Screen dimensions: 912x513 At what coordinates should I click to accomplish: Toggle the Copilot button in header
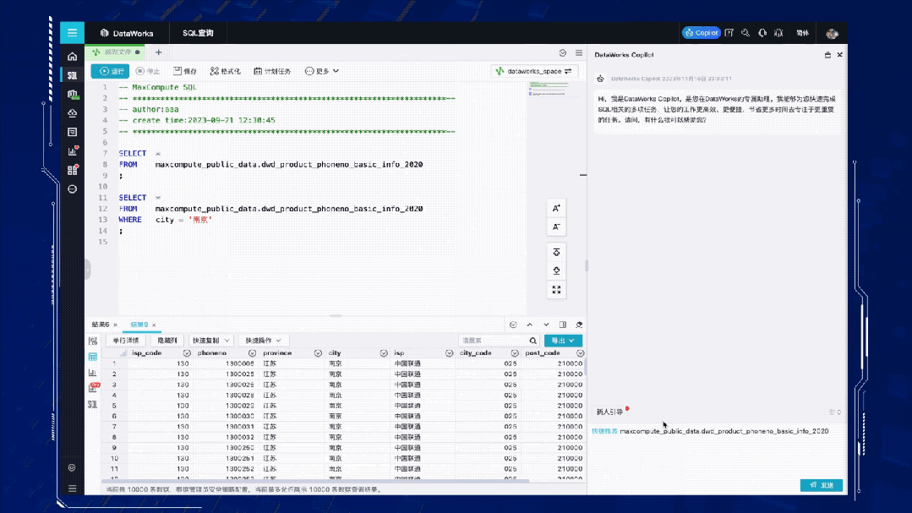click(x=701, y=33)
